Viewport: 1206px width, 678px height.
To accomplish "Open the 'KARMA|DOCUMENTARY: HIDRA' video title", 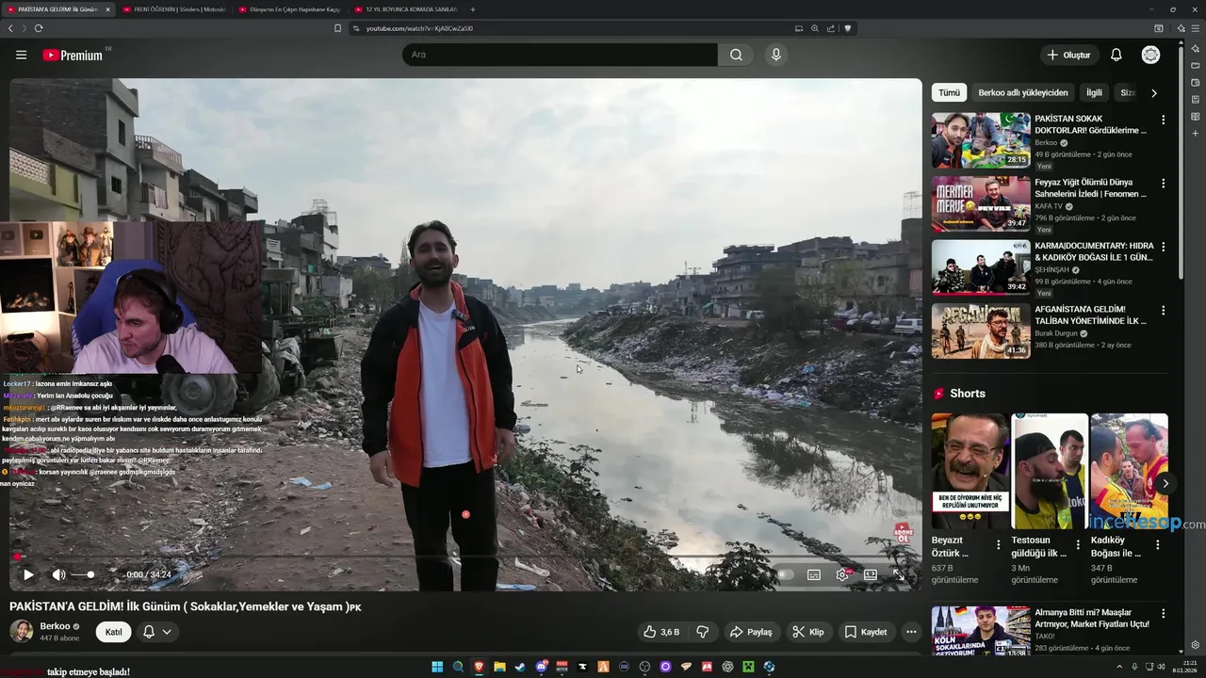I will coord(1094,251).
